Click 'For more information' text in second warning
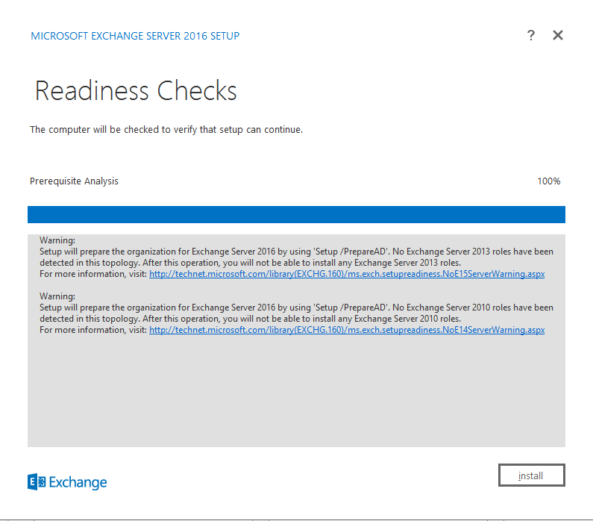 (93, 330)
